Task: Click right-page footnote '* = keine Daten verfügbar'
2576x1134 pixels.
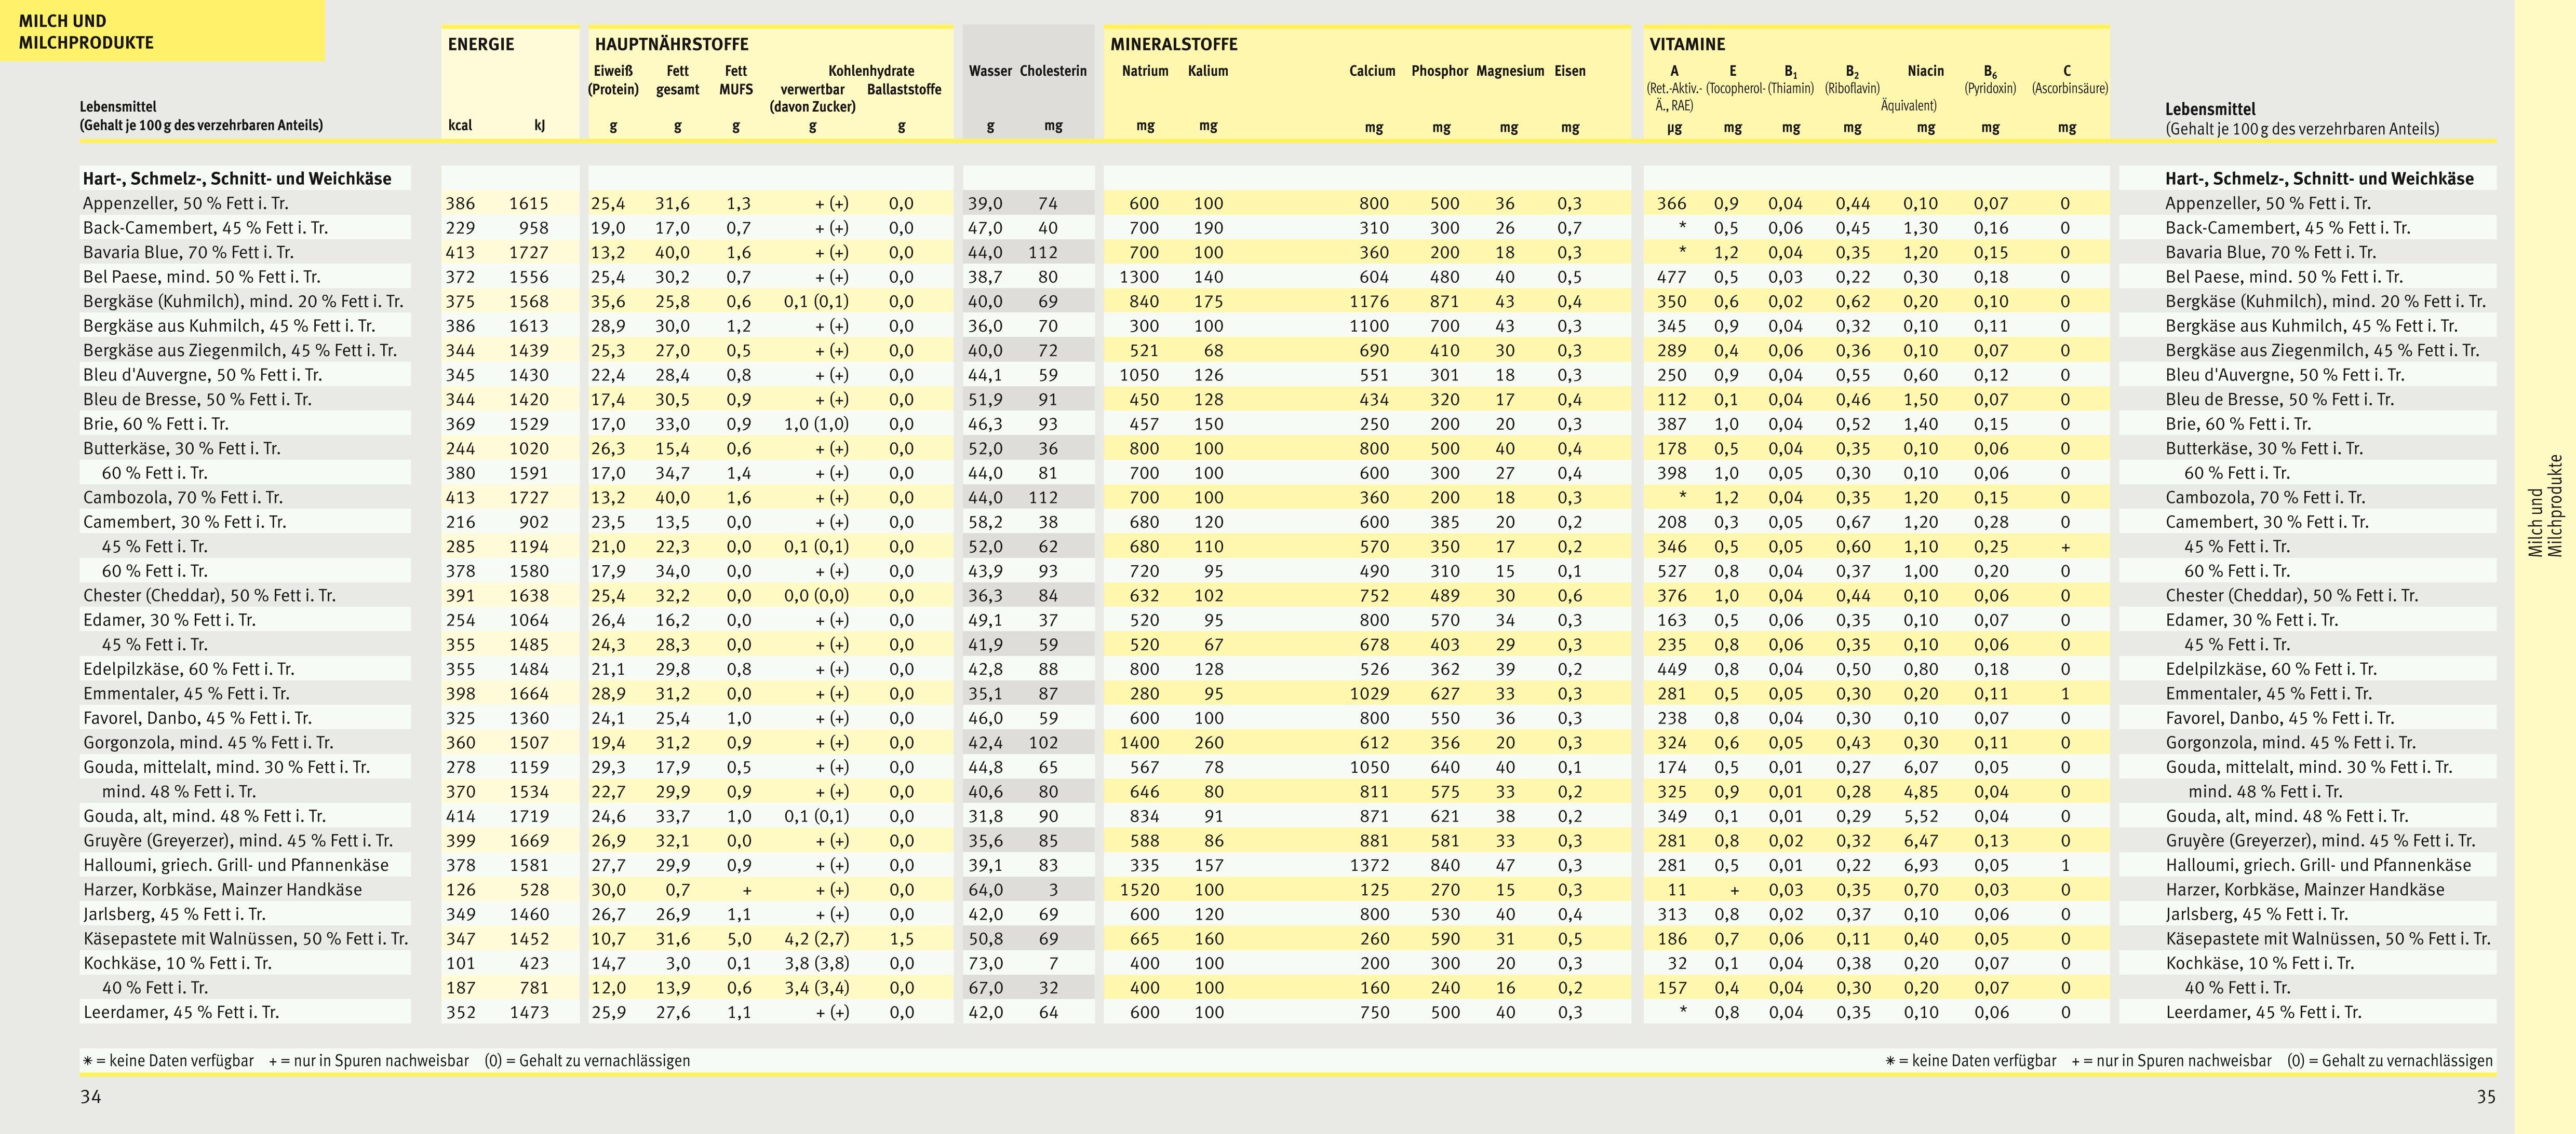Action: click(x=1970, y=1061)
